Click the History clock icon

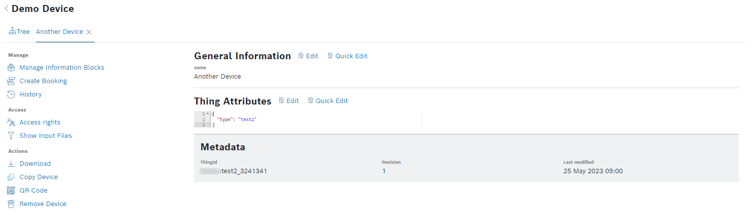pos(11,95)
